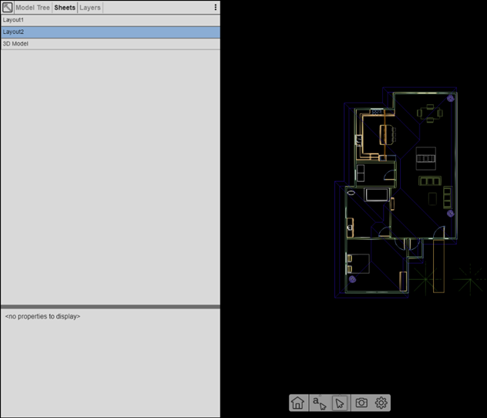Screen dimensions: 487x418
Task: Select the highlighted Layout2 sheet
Action: (109, 32)
